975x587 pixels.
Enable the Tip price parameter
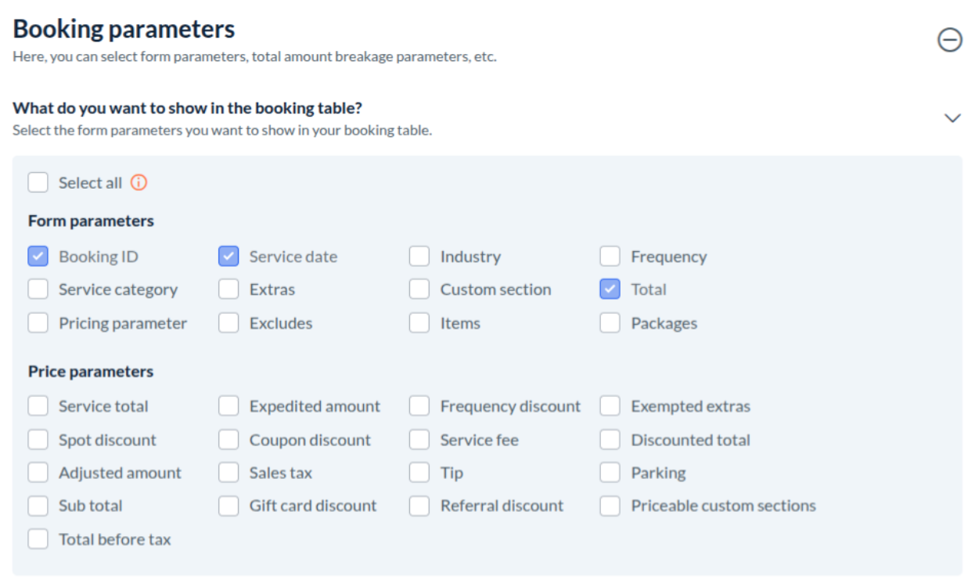pos(419,473)
